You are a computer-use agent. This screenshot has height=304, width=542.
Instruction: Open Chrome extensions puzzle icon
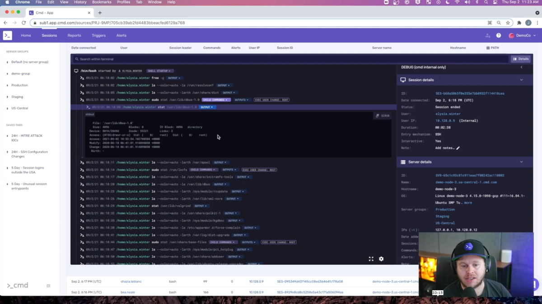519,23
